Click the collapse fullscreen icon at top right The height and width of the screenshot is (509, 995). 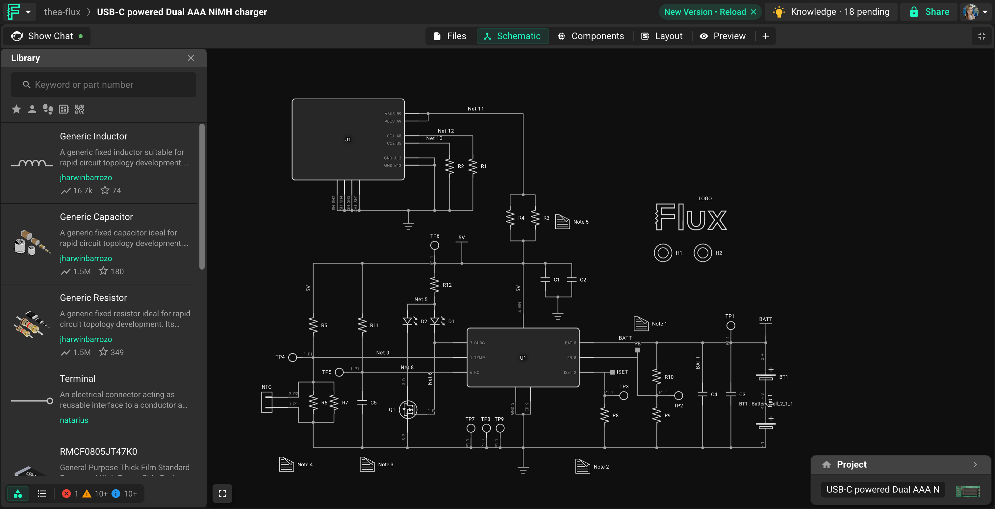tap(982, 36)
